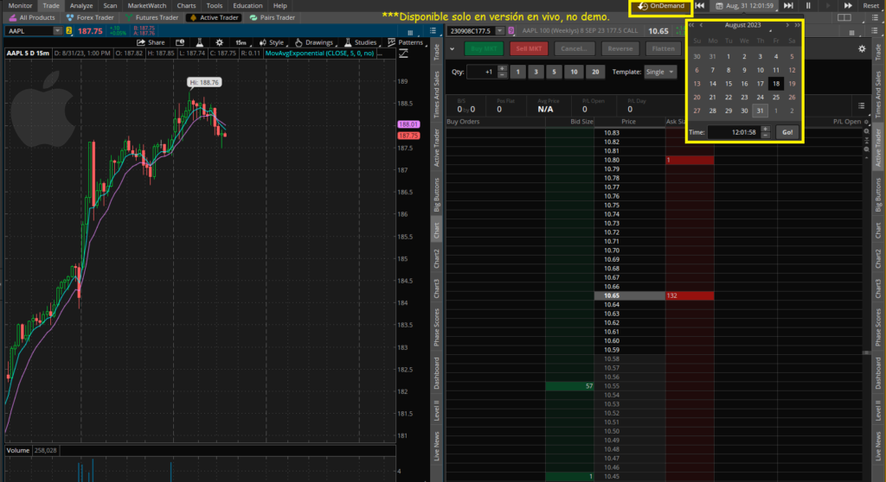
Task: Click the OnDemand Time input field
Action: (x=735, y=132)
